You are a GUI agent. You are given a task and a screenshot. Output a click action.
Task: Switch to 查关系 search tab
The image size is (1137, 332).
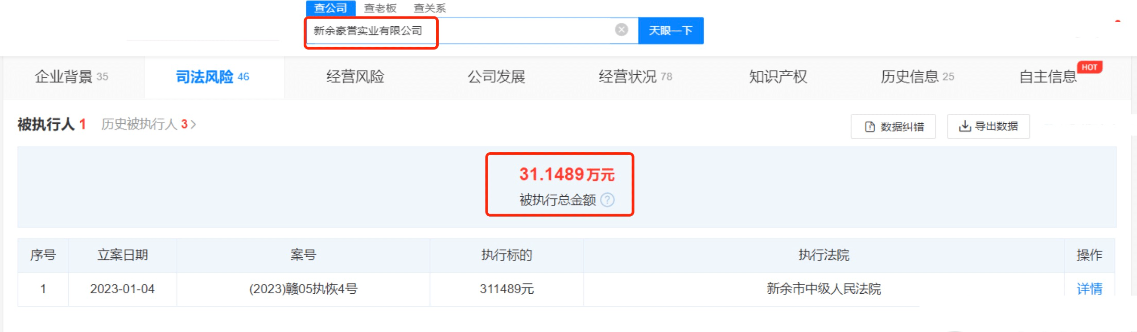click(x=429, y=8)
